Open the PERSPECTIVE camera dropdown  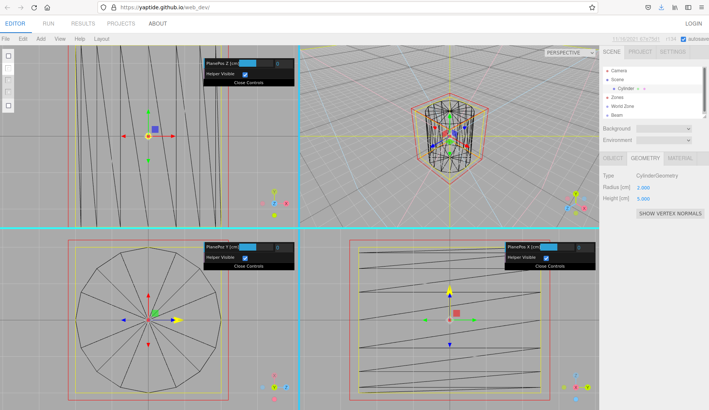569,52
